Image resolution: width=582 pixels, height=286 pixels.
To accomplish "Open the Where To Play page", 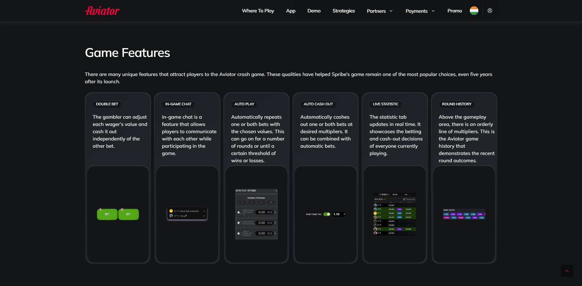I will (x=258, y=11).
